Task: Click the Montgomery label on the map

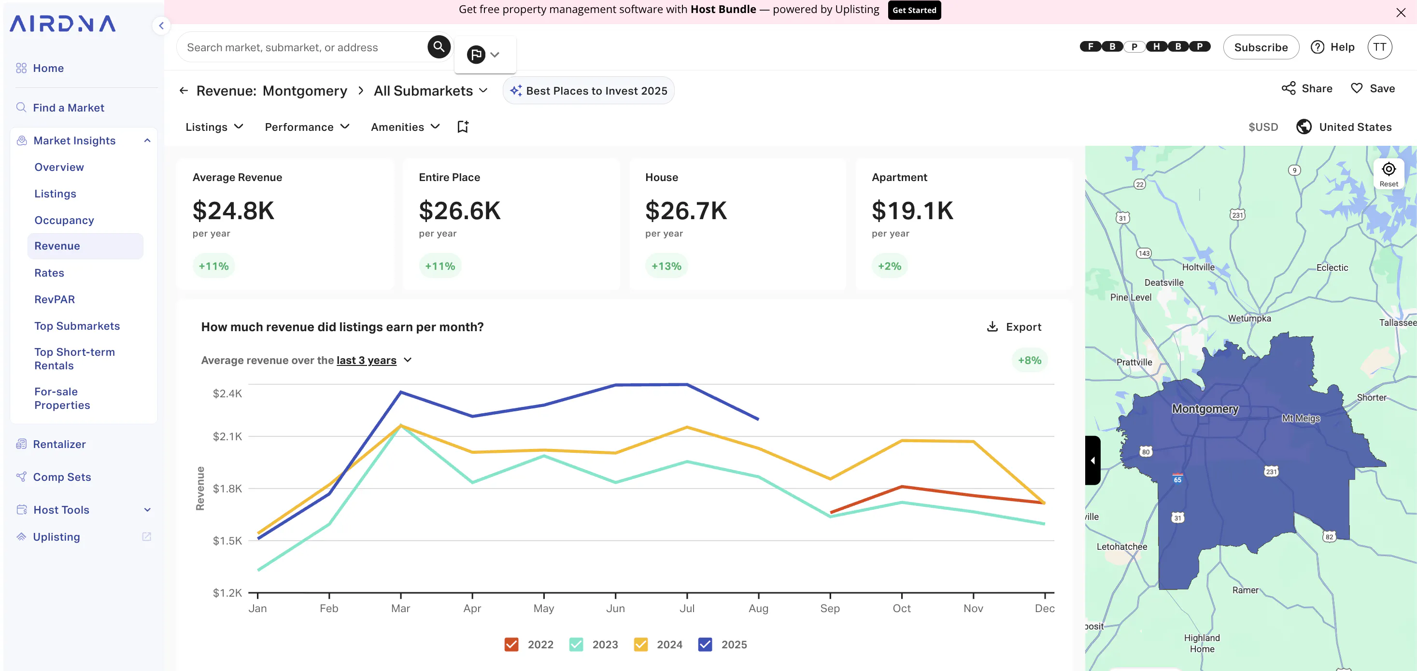Action: click(1204, 409)
